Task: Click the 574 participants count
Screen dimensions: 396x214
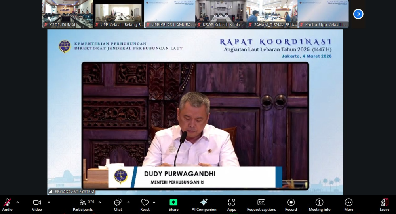Action: pyautogui.click(x=91, y=202)
